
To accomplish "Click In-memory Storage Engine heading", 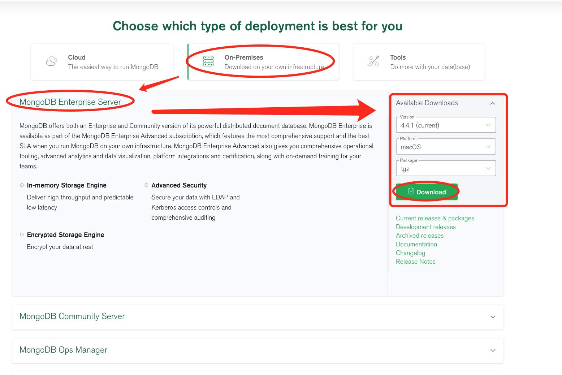I will pyautogui.click(x=66, y=185).
